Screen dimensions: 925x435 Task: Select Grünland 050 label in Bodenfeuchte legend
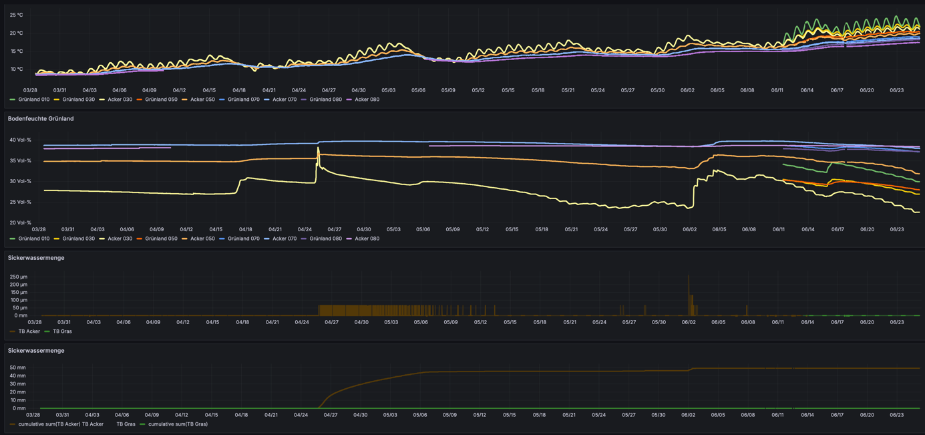click(161, 239)
